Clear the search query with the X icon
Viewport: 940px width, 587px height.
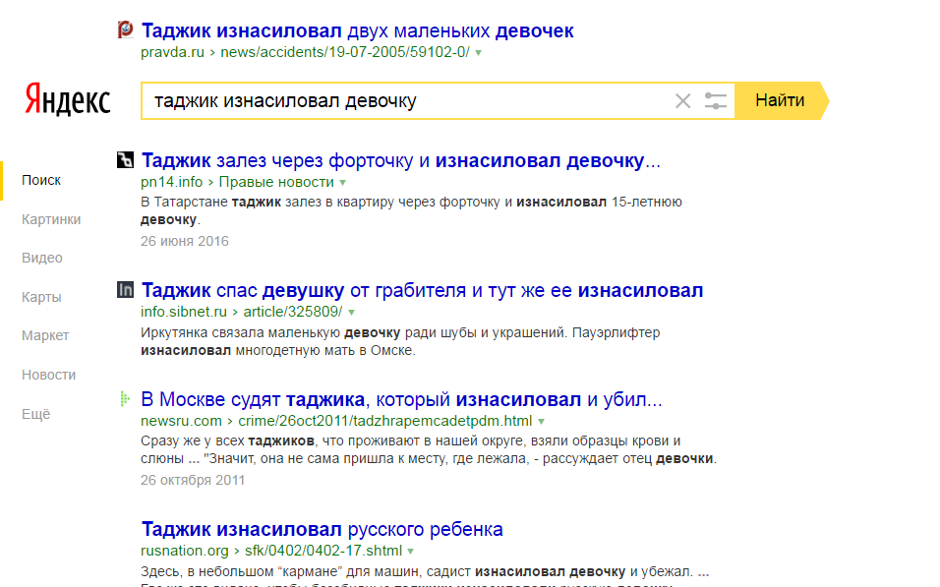tap(682, 100)
